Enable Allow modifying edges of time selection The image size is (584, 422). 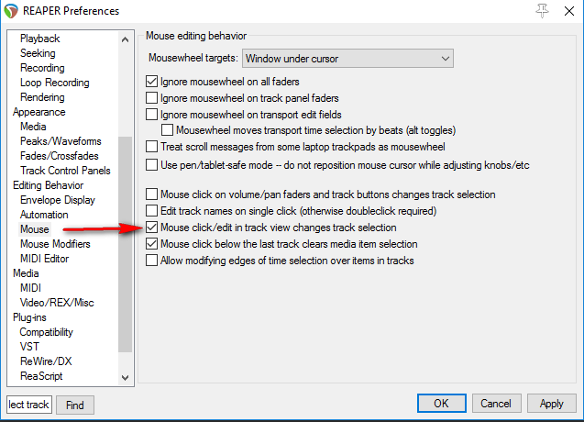(151, 261)
